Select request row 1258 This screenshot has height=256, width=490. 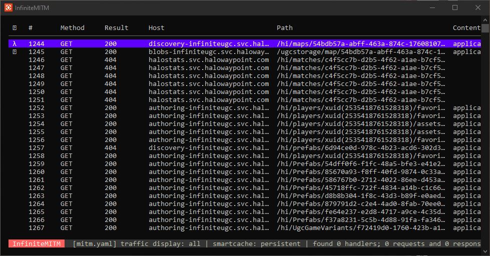[245, 156]
